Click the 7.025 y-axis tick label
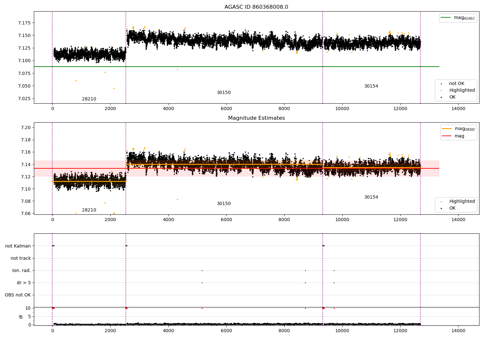484x338 pixels. [24, 99]
